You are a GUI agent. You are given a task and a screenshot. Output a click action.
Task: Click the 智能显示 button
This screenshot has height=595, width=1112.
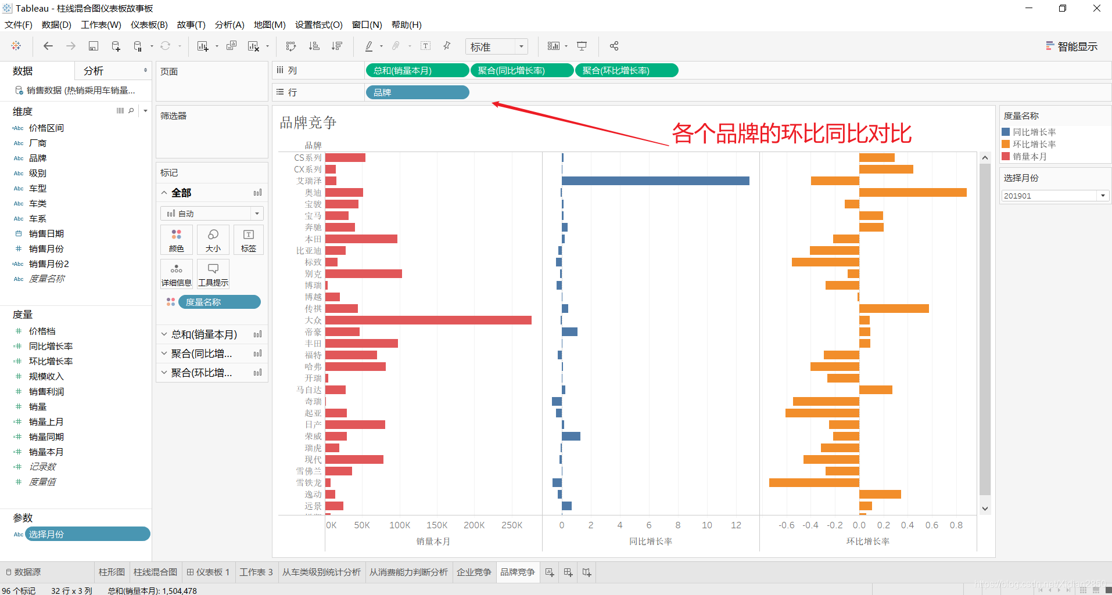[1072, 46]
